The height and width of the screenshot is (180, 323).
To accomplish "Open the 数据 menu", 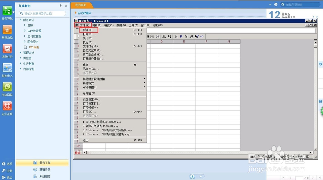I will point(121,25).
